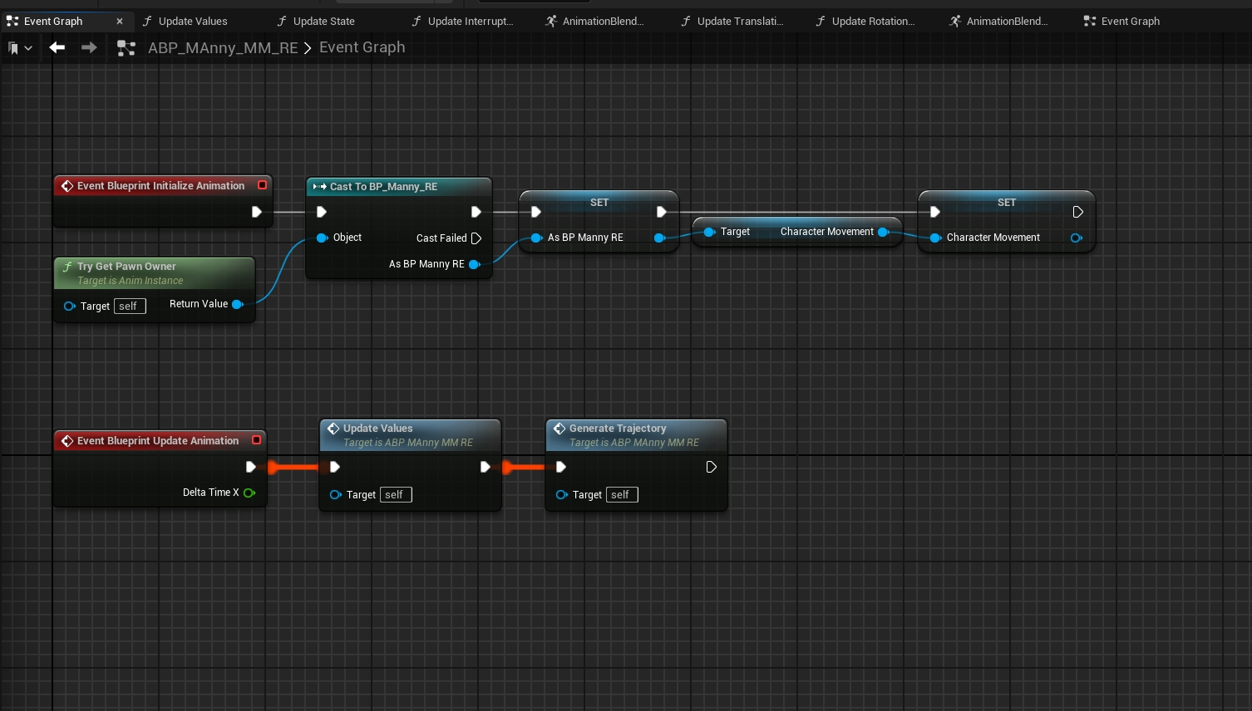
Task: Click the Return Value output pin
Action: (x=238, y=304)
